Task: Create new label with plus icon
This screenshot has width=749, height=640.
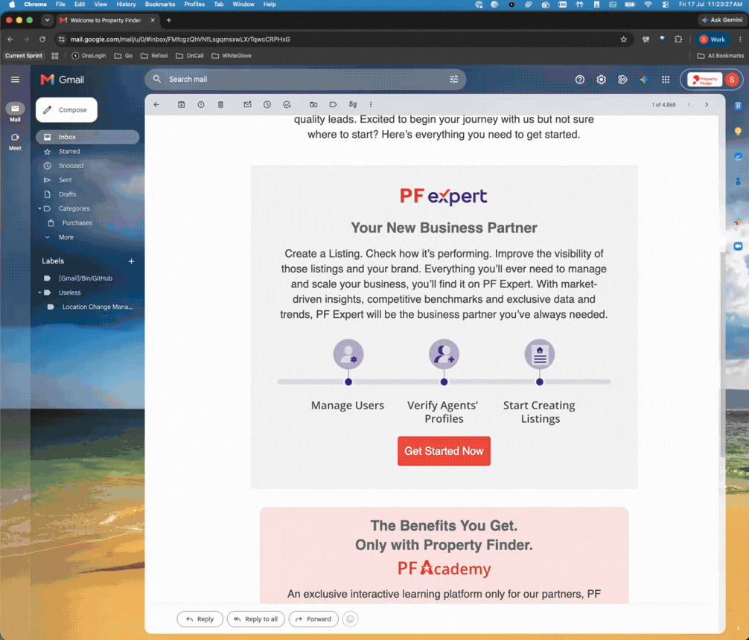Action: pos(131,261)
